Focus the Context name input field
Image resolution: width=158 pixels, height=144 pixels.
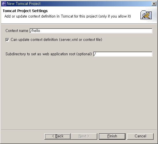(91, 31)
